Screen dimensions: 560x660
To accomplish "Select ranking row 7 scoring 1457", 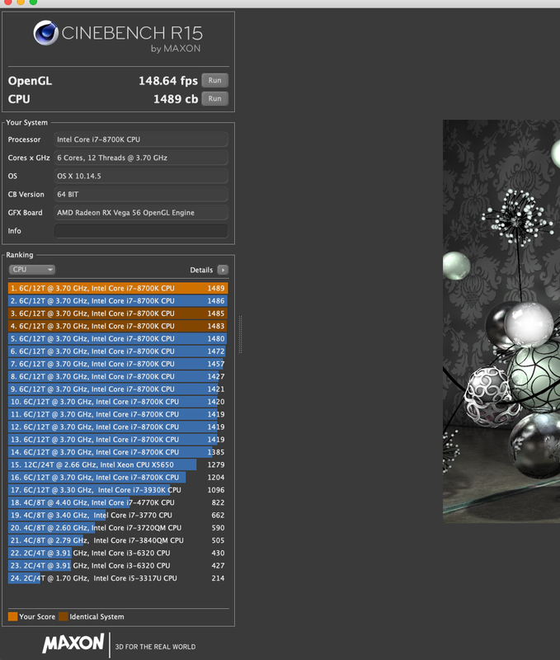I will click(118, 364).
